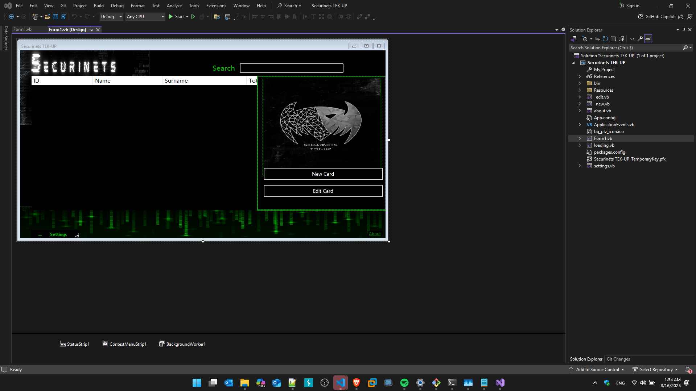
Task: Click the Search textbox on the designed form
Action: (292, 68)
